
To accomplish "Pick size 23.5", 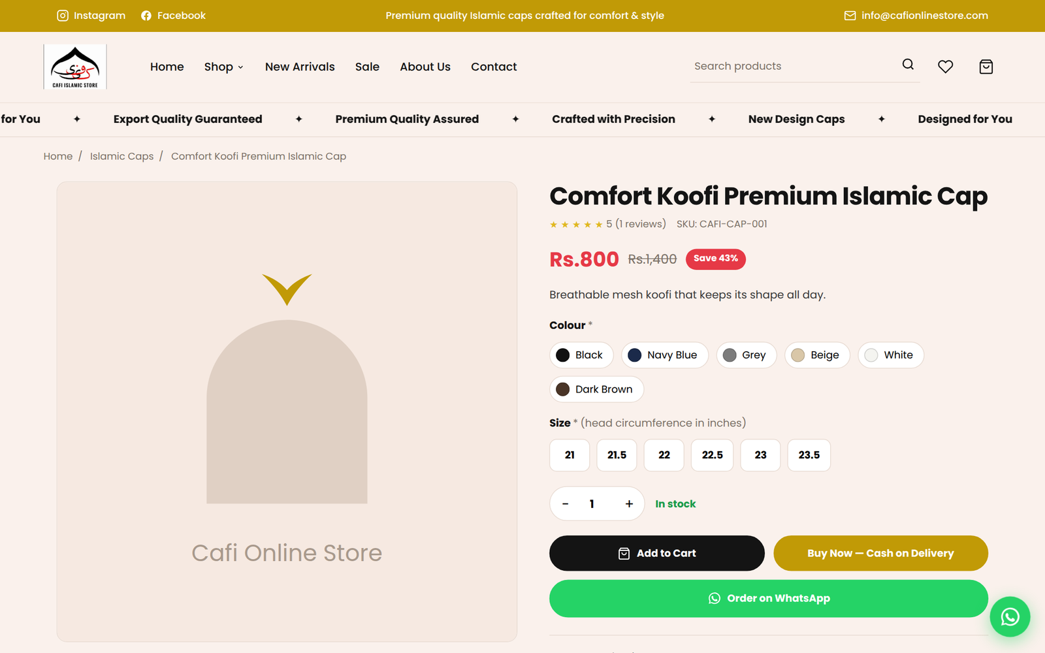I will pyautogui.click(x=809, y=455).
